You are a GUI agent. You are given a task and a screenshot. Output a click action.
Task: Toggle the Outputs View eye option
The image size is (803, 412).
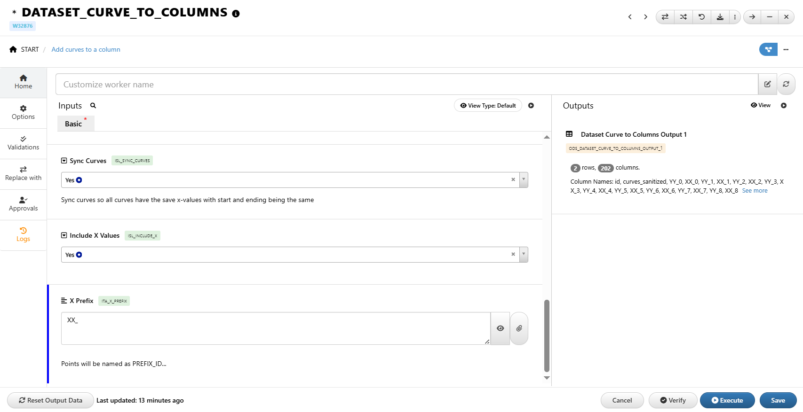click(x=761, y=105)
